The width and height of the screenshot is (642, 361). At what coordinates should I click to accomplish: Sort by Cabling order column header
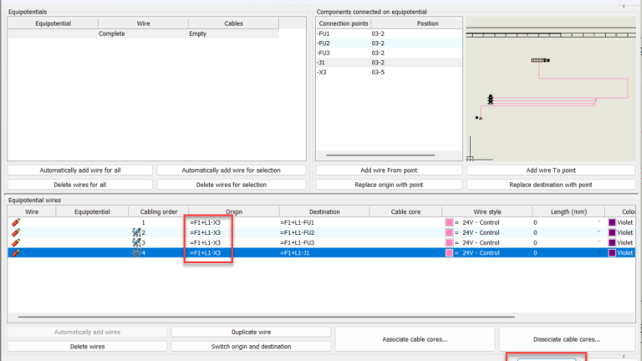[x=159, y=211]
